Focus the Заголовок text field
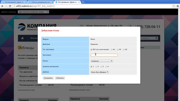Viewport: 180px width, 101px height. click(104, 55)
